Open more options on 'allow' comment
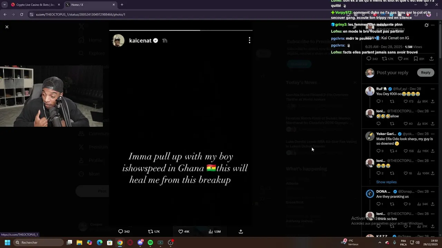Screen dimensions: 442x248 tap(433, 111)
